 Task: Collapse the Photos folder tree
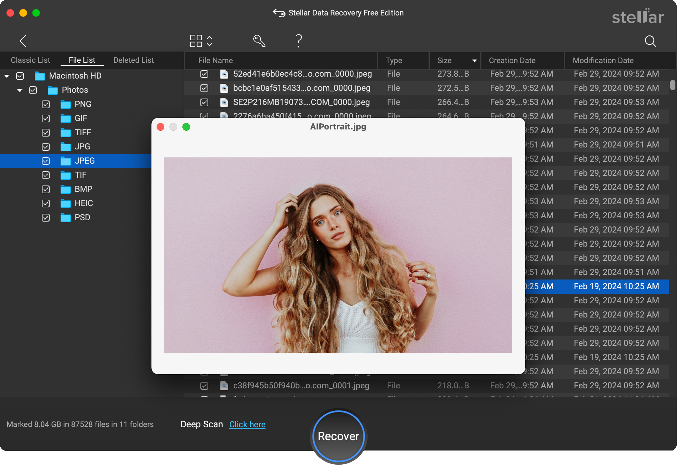pos(20,90)
